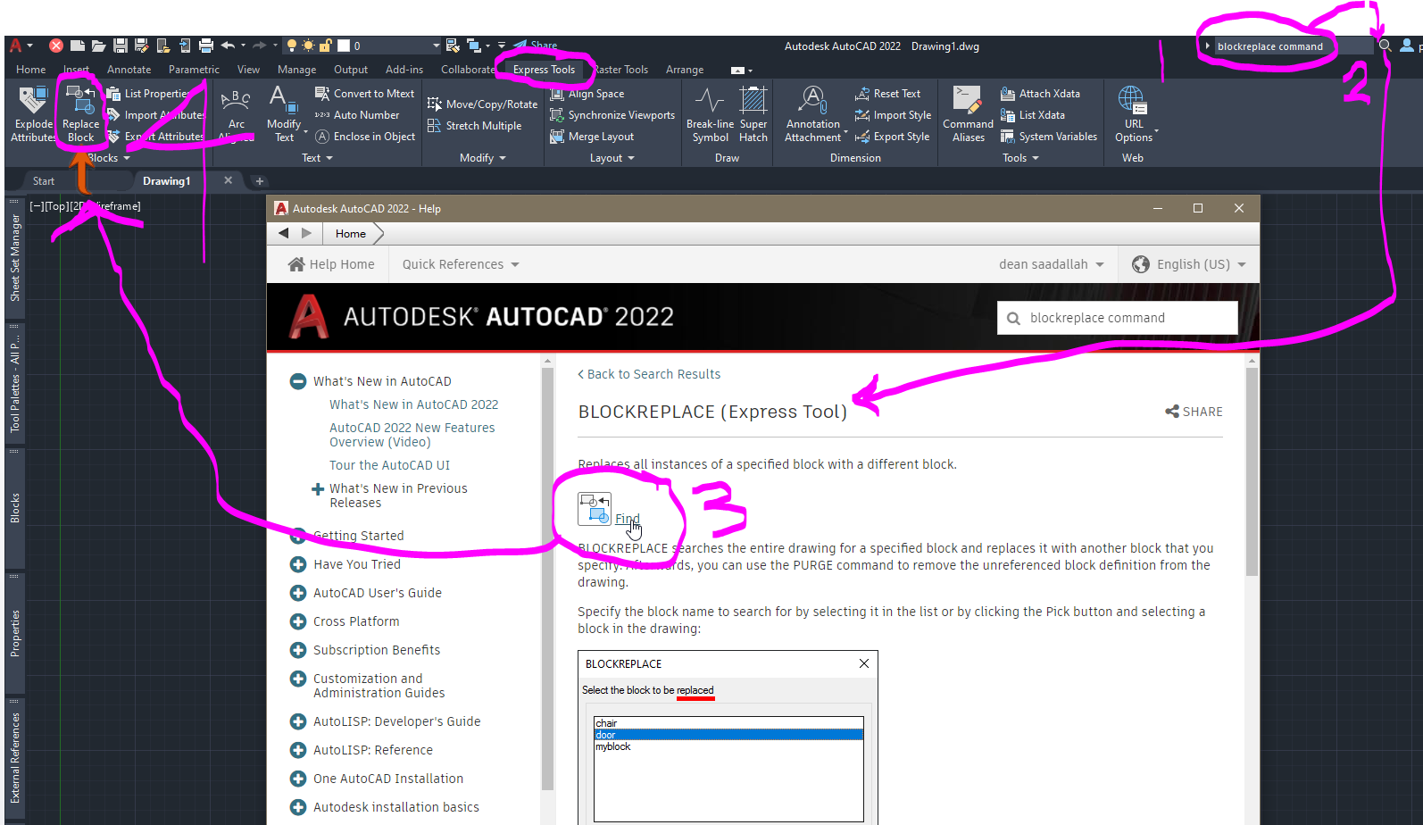The image size is (1423, 825).
Task: Switch to the Home ribbon tab
Action: tap(30, 70)
